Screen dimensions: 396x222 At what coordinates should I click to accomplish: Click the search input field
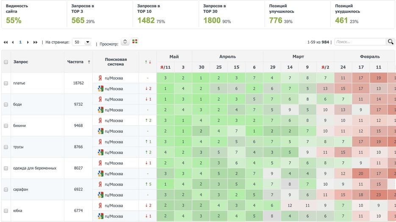pos(360,42)
